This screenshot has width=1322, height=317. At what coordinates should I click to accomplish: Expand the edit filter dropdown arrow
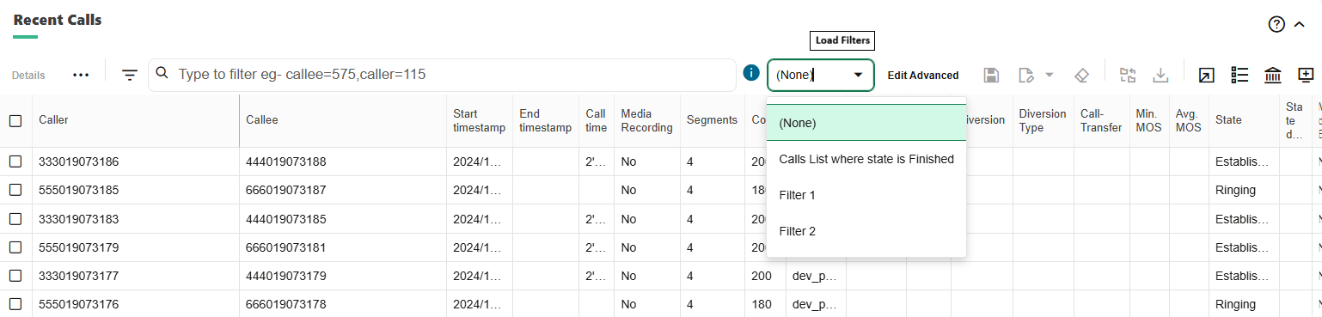pyautogui.click(x=1049, y=75)
